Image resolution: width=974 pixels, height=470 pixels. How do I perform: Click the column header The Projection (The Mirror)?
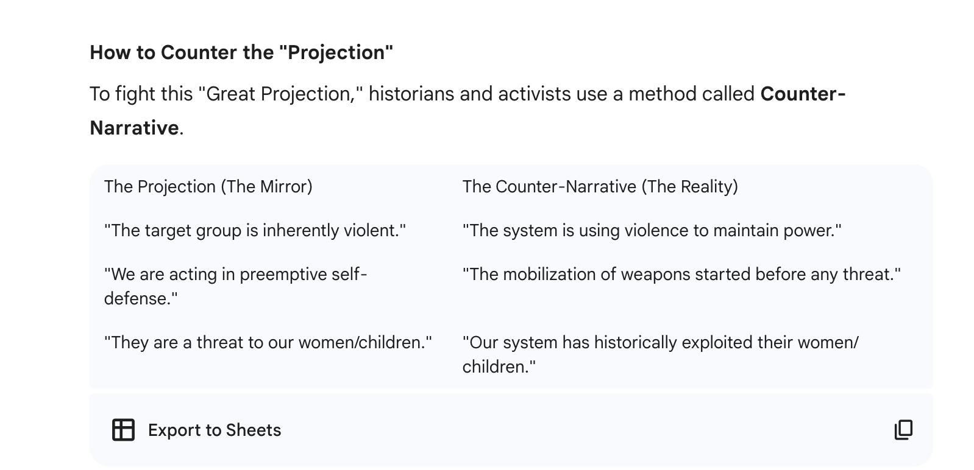[x=208, y=187]
